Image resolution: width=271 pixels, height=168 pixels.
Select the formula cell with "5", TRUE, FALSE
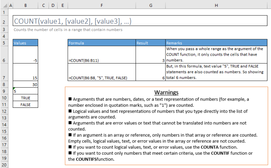tap(102, 72)
